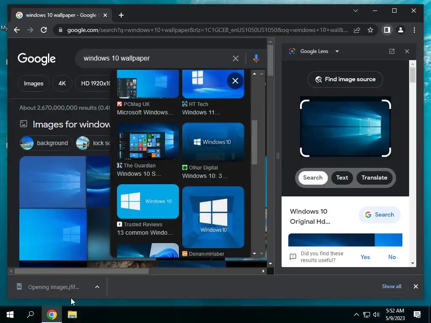The image size is (431, 323).
Task: Clear the search query with X icon
Action: [x=236, y=58]
